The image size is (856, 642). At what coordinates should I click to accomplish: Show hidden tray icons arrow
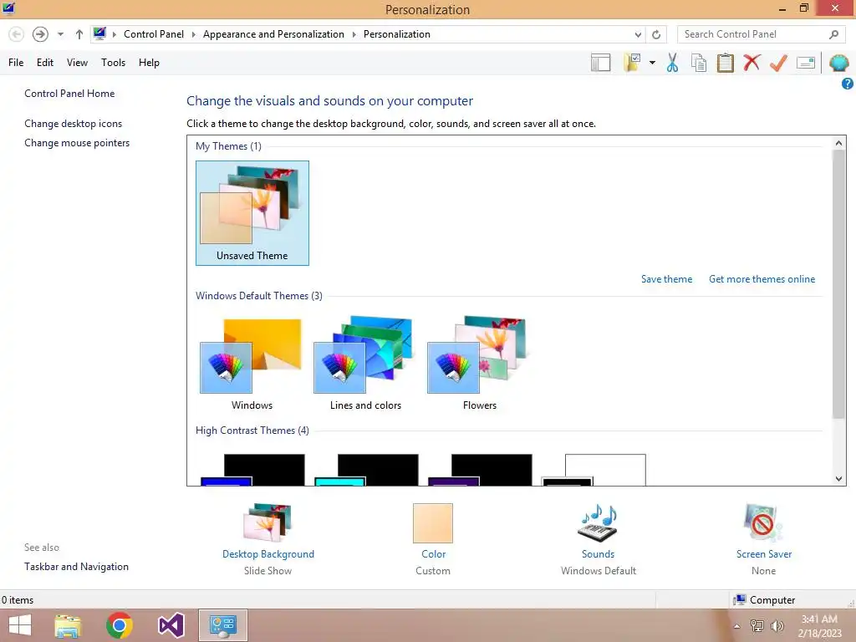pyautogui.click(x=737, y=626)
